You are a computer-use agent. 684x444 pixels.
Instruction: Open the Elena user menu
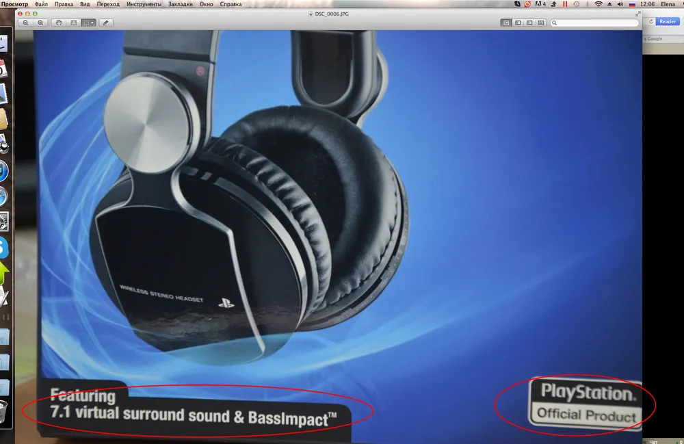668,4
